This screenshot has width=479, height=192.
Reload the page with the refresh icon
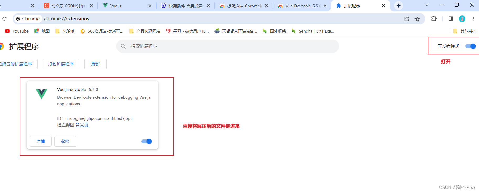pos(4,19)
